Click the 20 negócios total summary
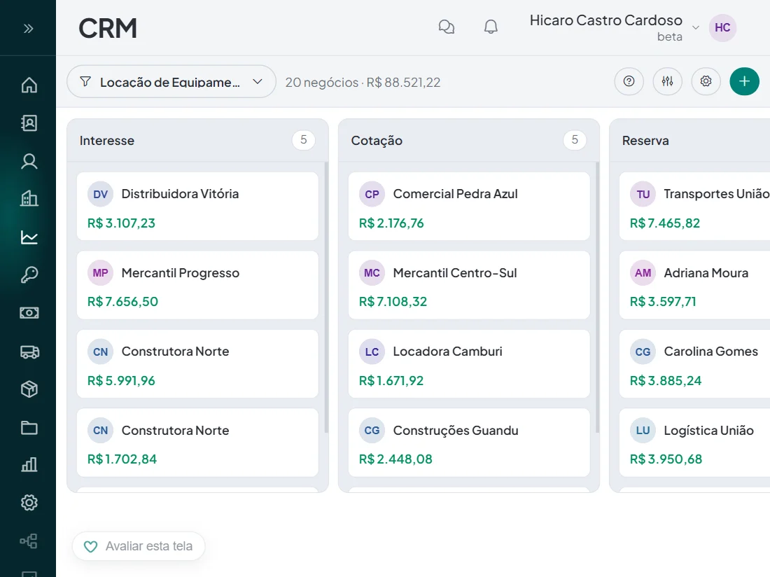Image resolution: width=770 pixels, height=577 pixels. (x=363, y=82)
